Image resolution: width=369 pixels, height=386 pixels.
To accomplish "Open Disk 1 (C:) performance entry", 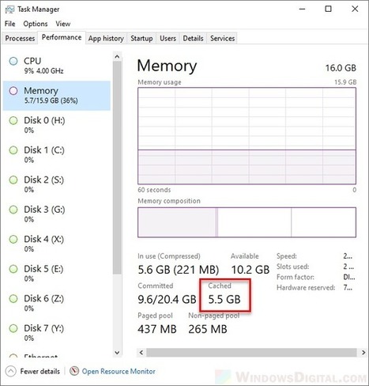I will [57, 155].
